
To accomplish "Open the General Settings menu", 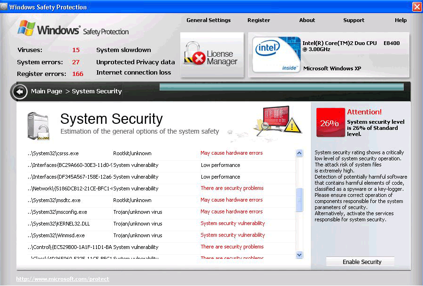I will [208, 20].
